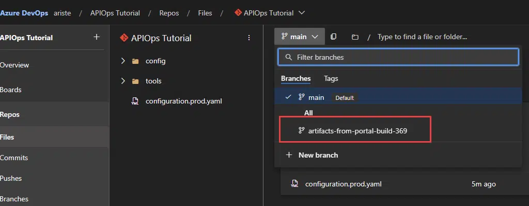
Task: Open the main branch selector dropdown
Action: (x=300, y=37)
